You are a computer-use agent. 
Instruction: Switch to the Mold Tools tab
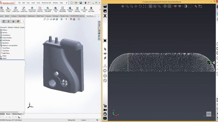40,16
